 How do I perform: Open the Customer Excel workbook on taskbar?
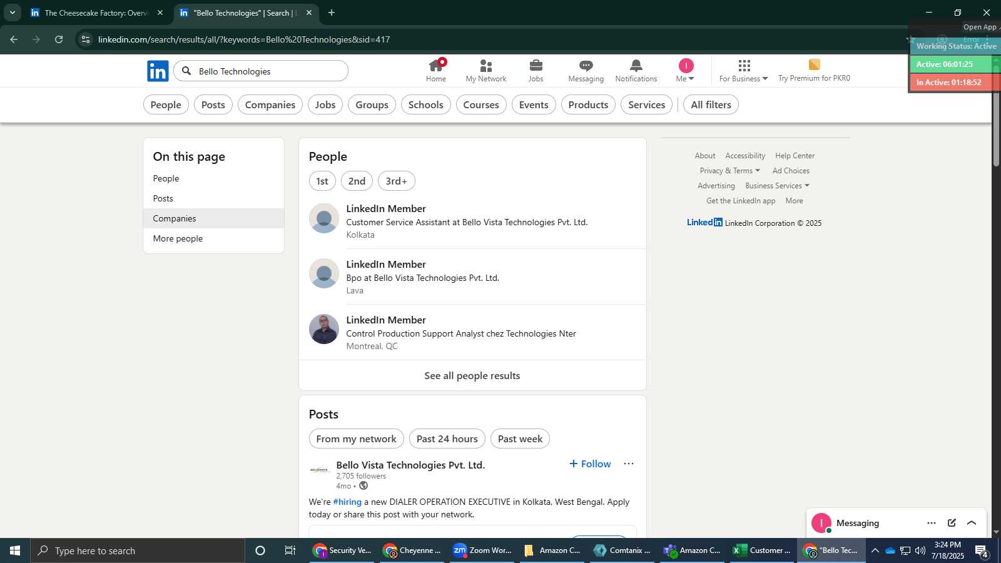coord(762,550)
